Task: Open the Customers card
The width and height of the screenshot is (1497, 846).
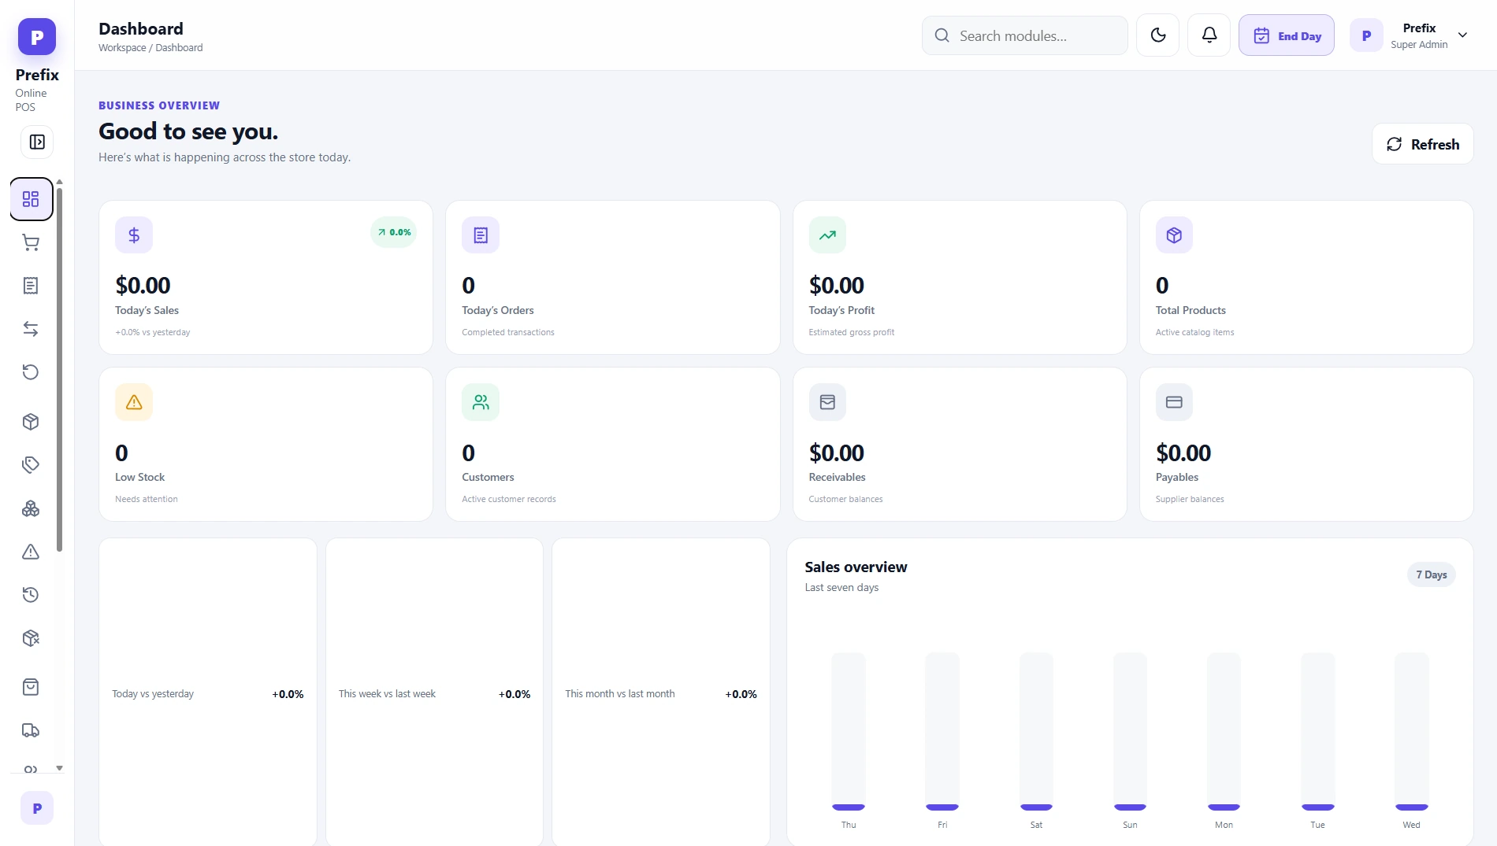Action: (612, 444)
